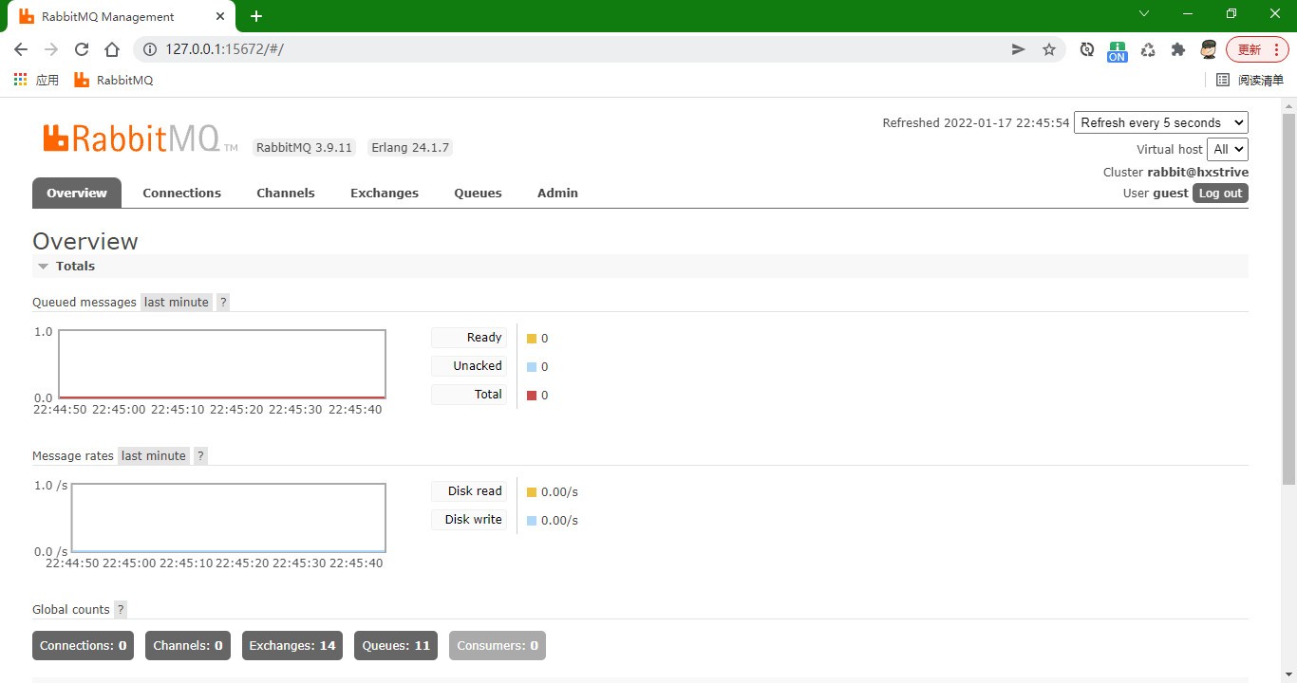Click the site information icon in address bar

click(149, 49)
